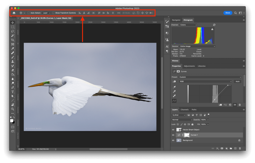The image size is (255, 163).
Task: Select the Lasso tool
Action: (x=12, y=31)
